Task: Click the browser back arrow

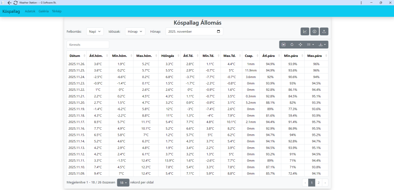Action: click(10, 3)
